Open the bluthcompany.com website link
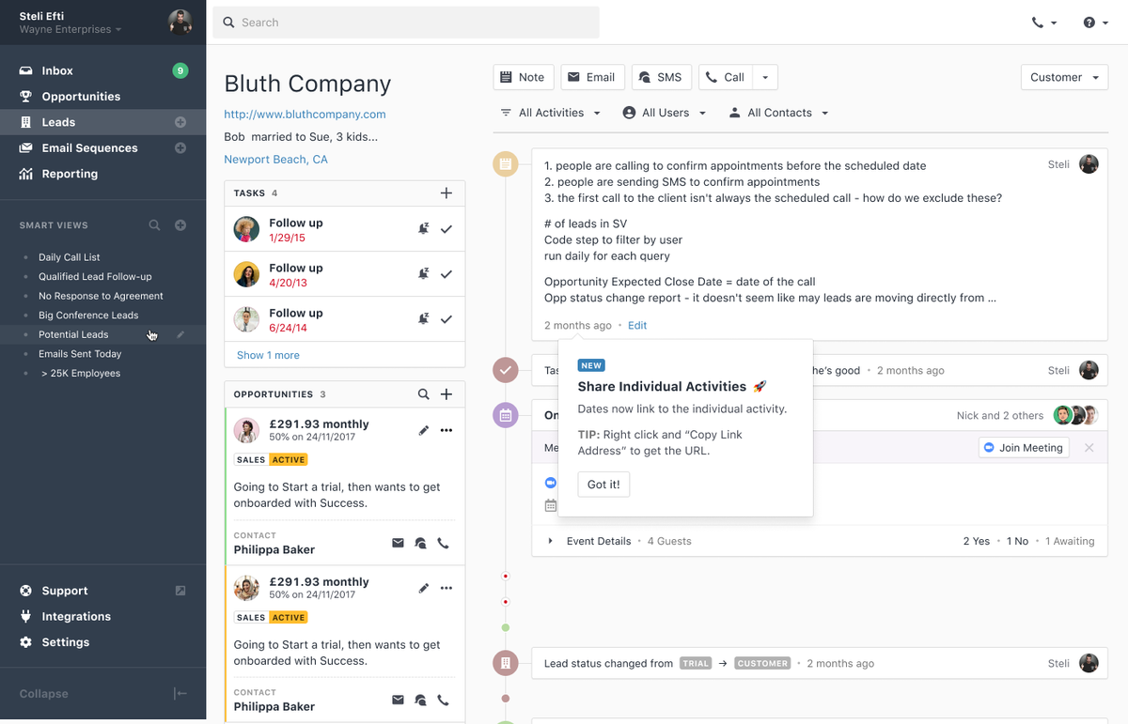Screen dimensions: 1128x724 [305, 115]
